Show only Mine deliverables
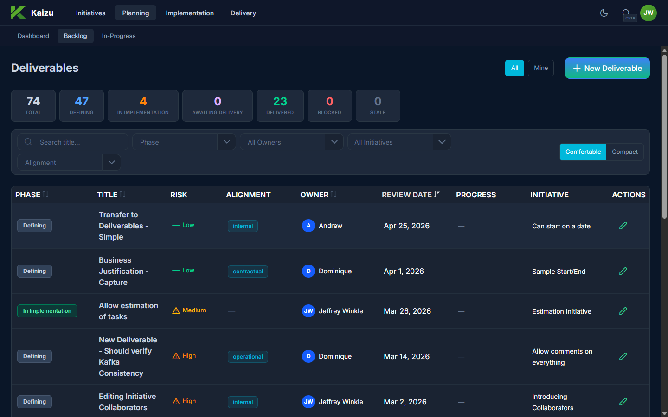Viewport: 668px width, 417px height. coord(540,68)
